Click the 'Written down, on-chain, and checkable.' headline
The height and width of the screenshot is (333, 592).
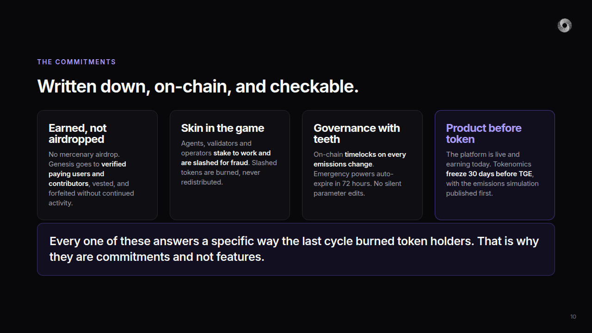coord(198,86)
